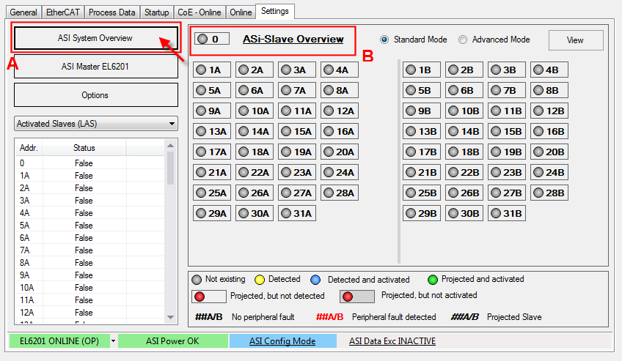Image resolution: width=622 pixels, height=361 pixels.
Task: Select Advanced Mode radio button
Action: pos(463,40)
